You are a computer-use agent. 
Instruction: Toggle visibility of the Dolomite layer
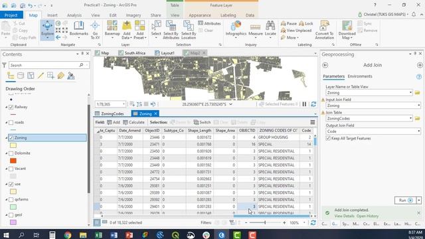[11, 153]
